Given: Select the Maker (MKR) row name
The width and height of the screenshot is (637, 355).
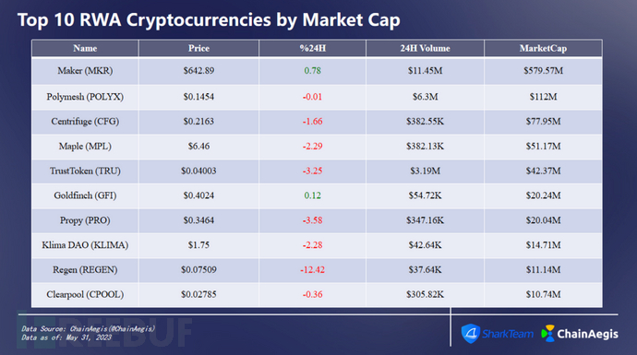Looking at the screenshot, I should (85, 71).
